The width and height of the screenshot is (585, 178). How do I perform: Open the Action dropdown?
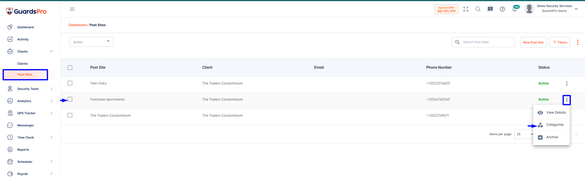coord(91,42)
